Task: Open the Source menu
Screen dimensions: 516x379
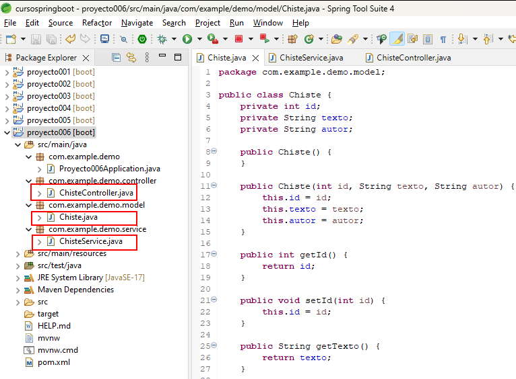Action: [x=61, y=23]
